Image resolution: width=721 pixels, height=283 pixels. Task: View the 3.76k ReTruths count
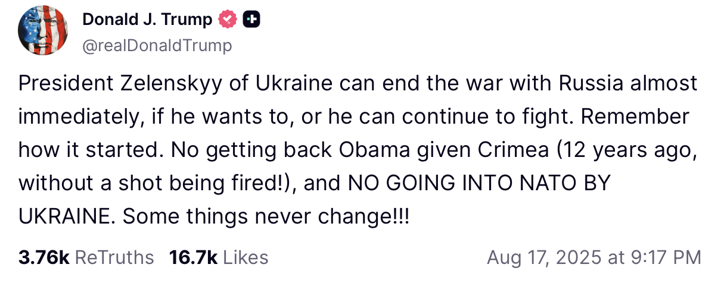[45, 257]
